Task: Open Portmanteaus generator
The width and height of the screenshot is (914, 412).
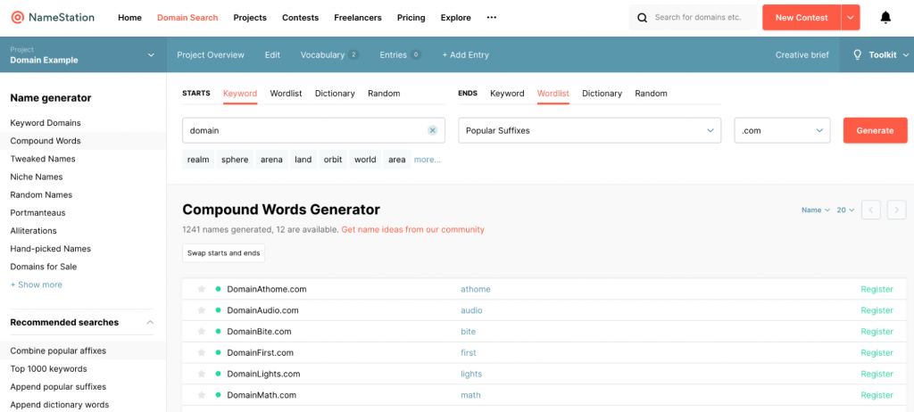Action: (37, 213)
